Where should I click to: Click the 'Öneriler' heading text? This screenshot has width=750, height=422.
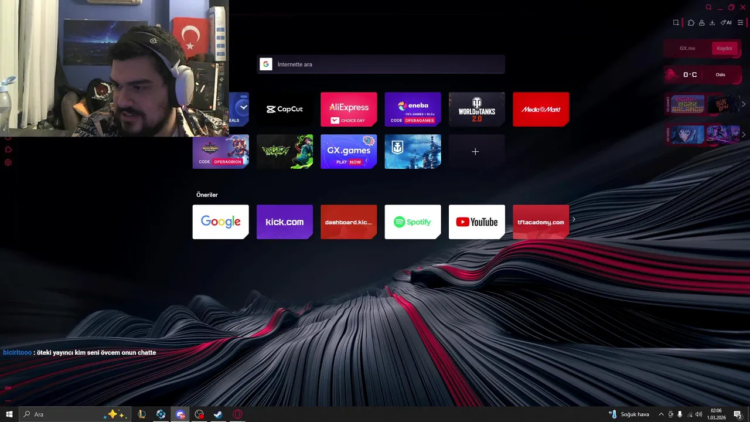point(207,195)
